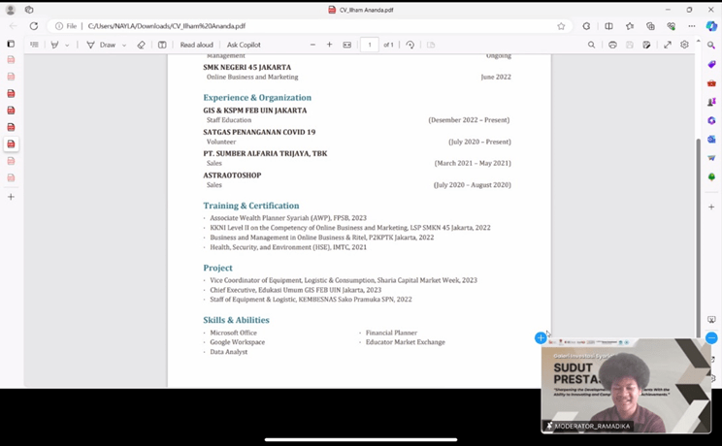The image size is (722, 446).
Task: Open PDF settings gear icon
Action: coord(684,45)
